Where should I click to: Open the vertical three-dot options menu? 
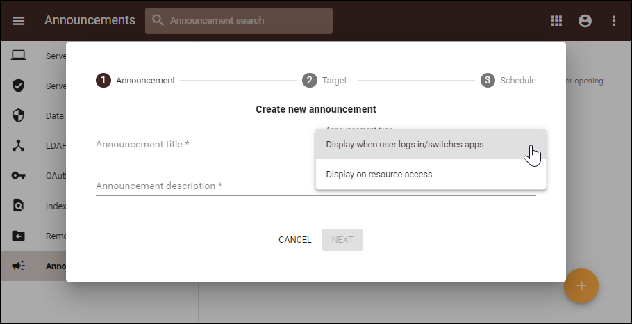click(614, 21)
